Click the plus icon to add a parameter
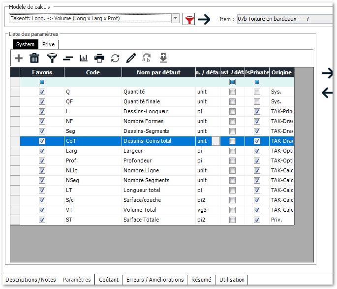The image size is (337, 289). coord(19,58)
